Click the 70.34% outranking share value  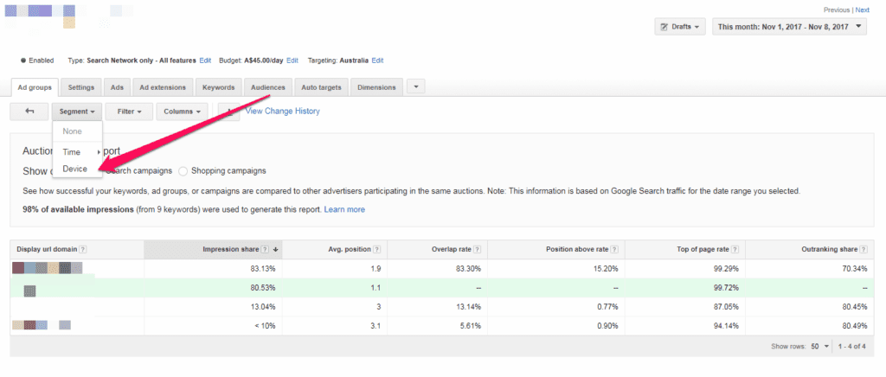pyautogui.click(x=854, y=269)
